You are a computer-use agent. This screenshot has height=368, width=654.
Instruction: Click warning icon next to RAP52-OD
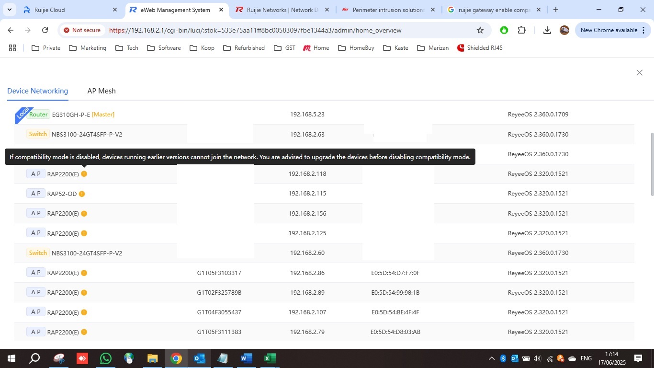82,194
